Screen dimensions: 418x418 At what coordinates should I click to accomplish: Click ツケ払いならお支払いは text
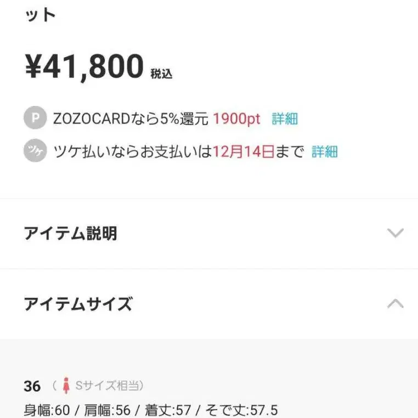[132, 151]
